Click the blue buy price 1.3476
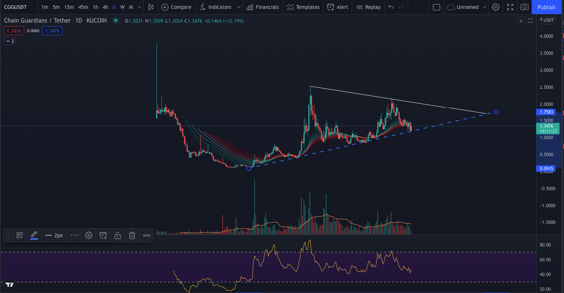The image size is (564, 293). pyautogui.click(x=52, y=31)
